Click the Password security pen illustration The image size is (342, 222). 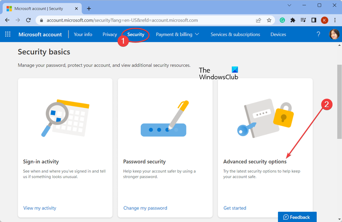click(x=165, y=118)
